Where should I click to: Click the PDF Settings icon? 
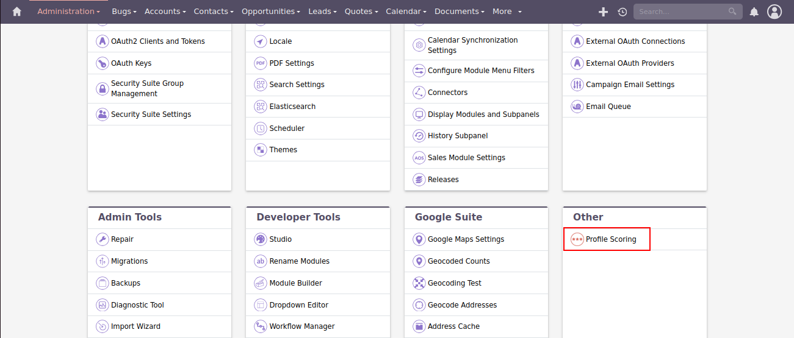click(261, 63)
